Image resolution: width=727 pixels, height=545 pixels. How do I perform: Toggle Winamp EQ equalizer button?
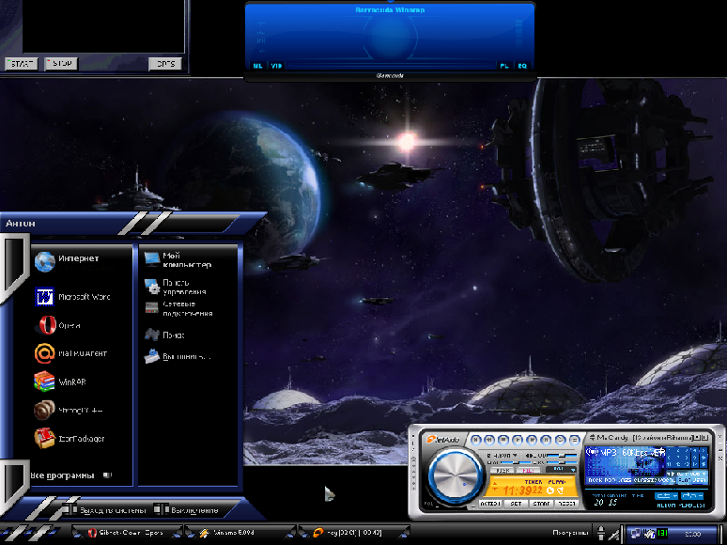(x=522, y=66)
